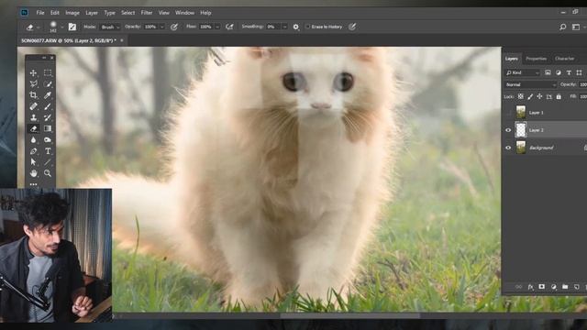The image size is (587, 330).
Task: Hide the Background layer eye icon
Action: click(x=508, y=148)
